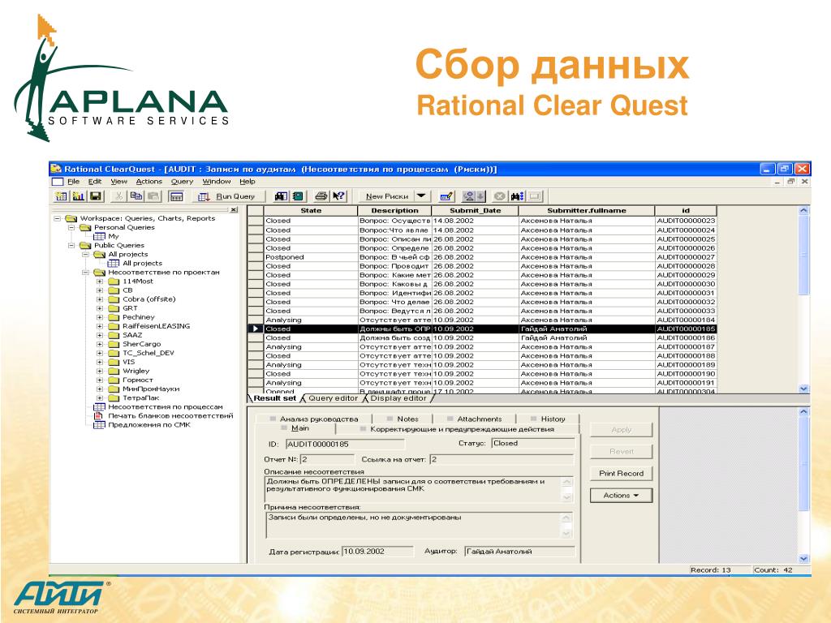Click the binoculars with dots toolbar icon

pos(517,196)
